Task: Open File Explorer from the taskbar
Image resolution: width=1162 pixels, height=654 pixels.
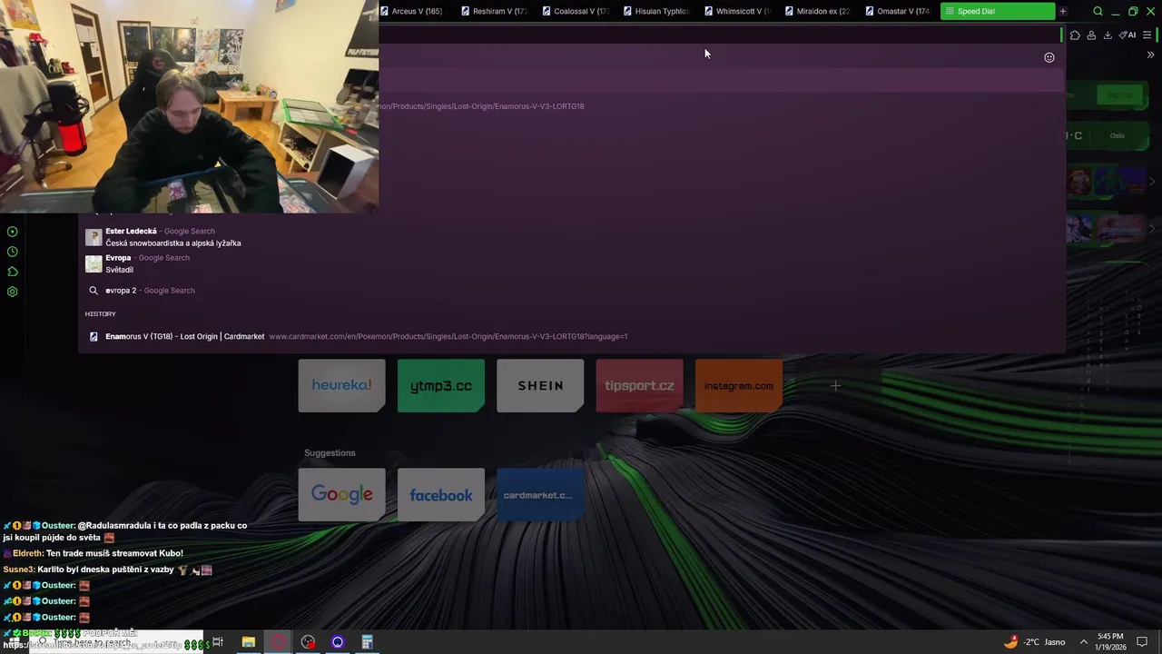Action: pos(248,642)
